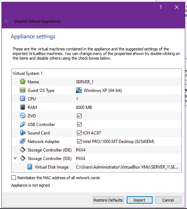Image resolution: width=187 pixels, height=209 pixels.
Task: Click the Virtual Disk Image icon
Action: coord(29,167)
